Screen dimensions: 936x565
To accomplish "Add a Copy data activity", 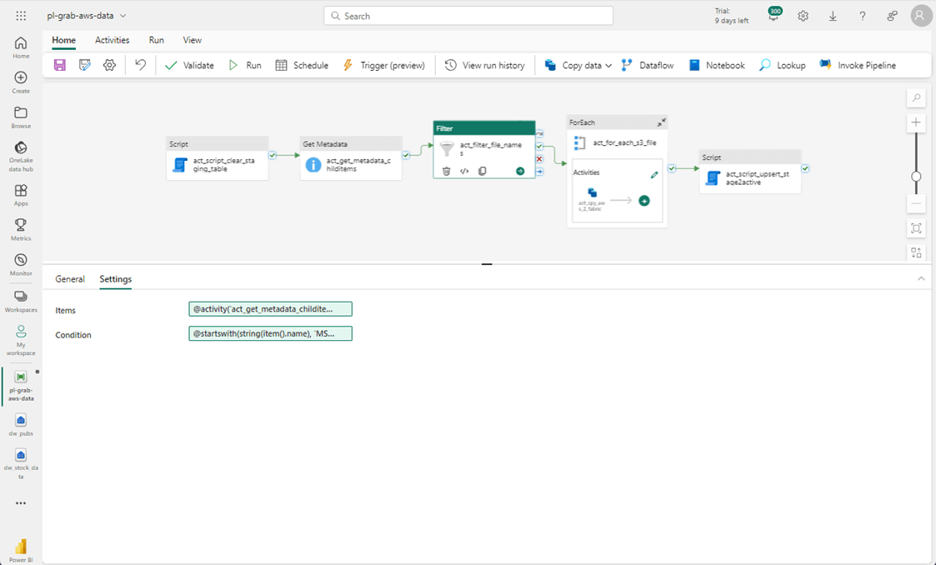I will [573, 65].
